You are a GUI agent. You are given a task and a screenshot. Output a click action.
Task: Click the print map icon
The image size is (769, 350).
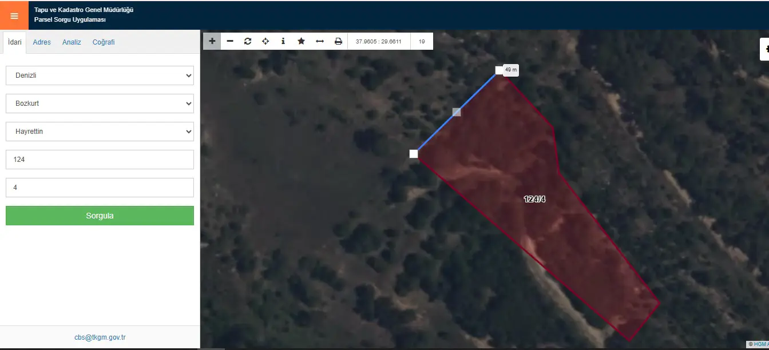[338, 41]
